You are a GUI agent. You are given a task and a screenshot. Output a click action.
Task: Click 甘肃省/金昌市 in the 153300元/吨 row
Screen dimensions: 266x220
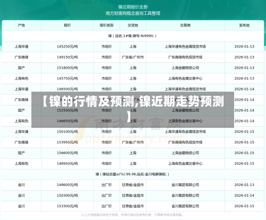coord(133,206)
